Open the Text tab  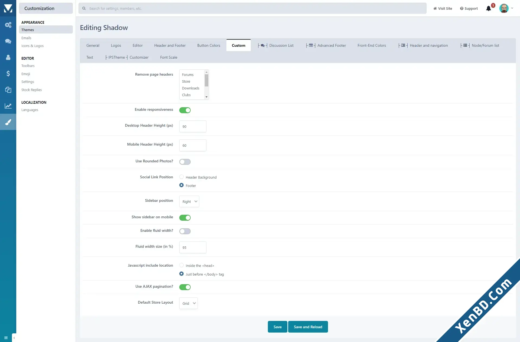click(x=90, y=57)
